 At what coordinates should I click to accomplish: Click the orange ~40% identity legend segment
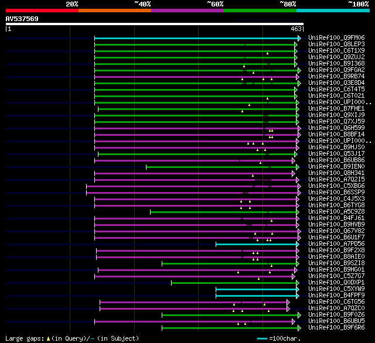115,11
